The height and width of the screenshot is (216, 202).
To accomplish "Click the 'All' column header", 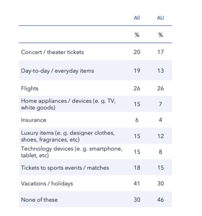I will coord(137,18).
